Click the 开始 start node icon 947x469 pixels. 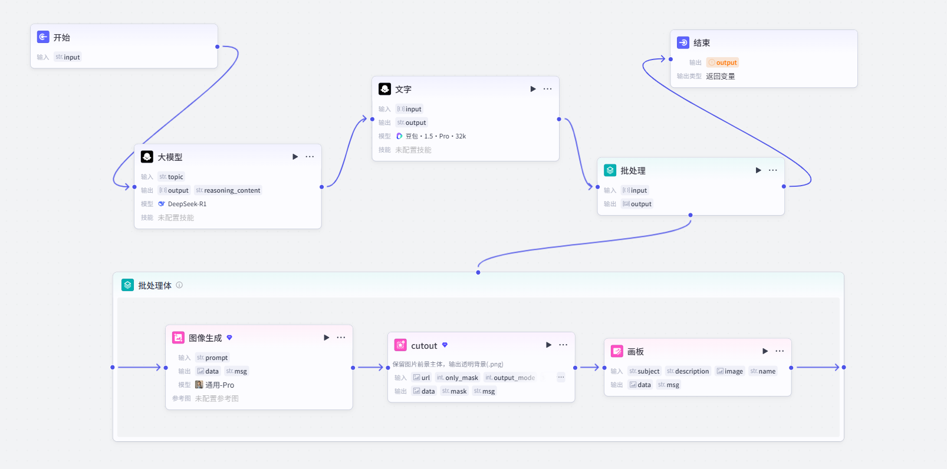click(x=43, y=37)
